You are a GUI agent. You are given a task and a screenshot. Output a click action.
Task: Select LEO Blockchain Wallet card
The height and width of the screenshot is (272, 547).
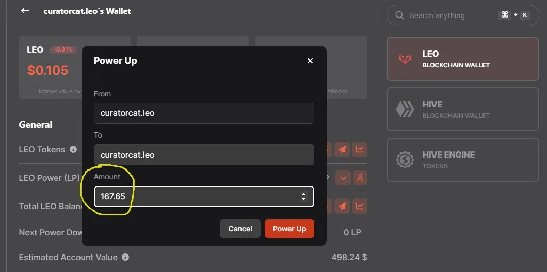tap(462, 59)
